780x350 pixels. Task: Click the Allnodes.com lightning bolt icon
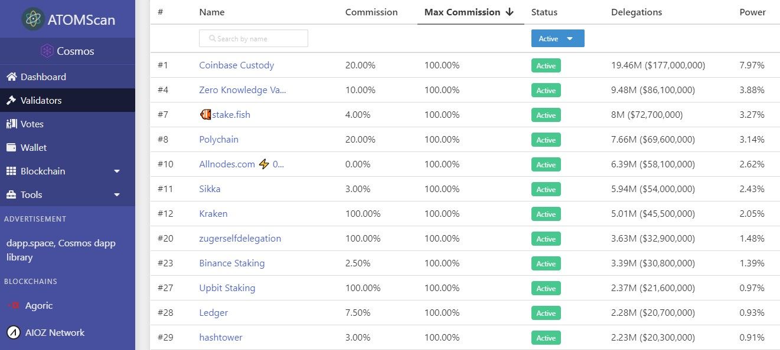pyautogui.click(x=264, y=164)
